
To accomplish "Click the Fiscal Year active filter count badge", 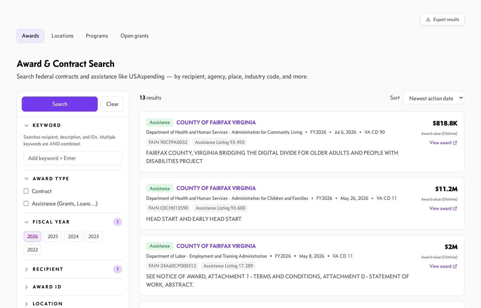I will point(118,222).
